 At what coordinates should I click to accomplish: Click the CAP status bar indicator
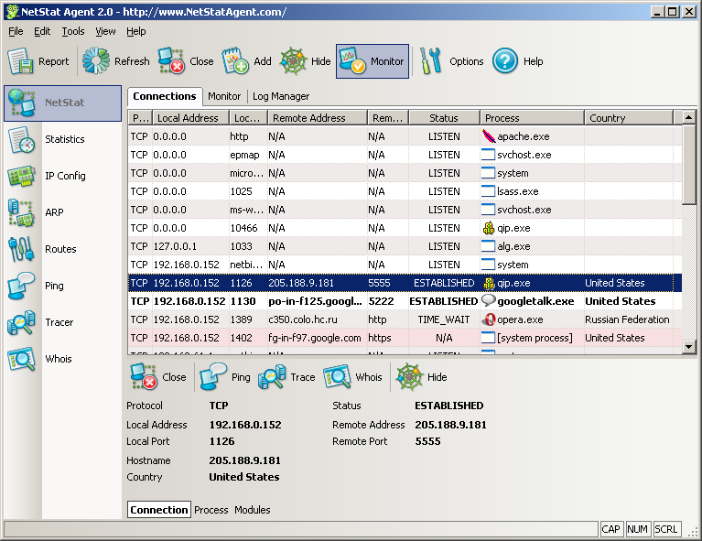click(610, 529)
